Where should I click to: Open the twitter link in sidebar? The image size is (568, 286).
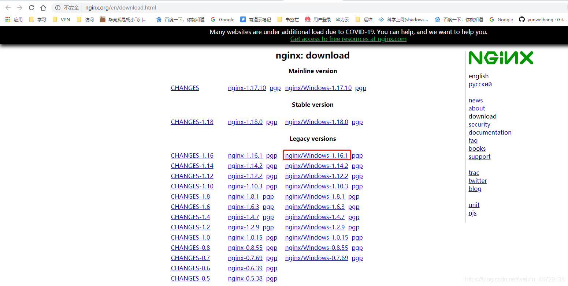tap(478, 181)
